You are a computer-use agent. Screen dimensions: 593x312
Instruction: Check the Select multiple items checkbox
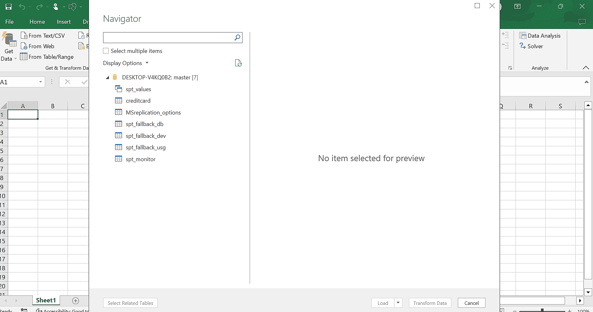coord(106,51)
